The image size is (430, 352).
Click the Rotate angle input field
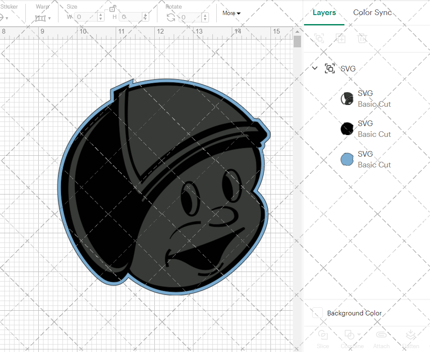pos(190,17)
